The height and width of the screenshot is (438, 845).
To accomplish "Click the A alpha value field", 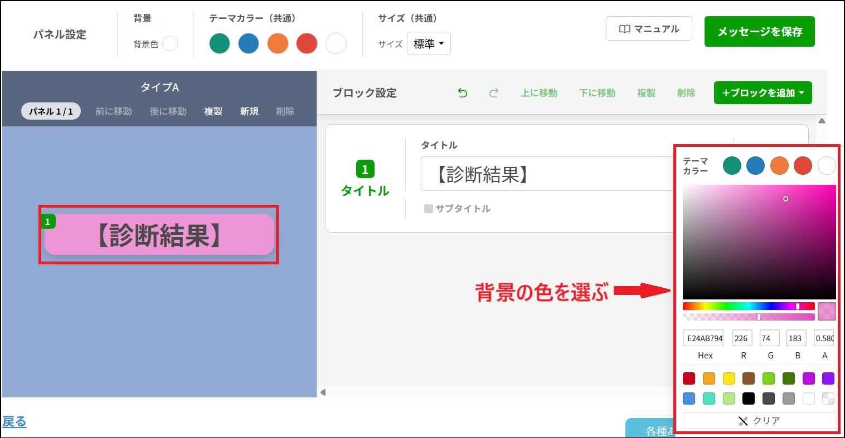I will 824,338.
